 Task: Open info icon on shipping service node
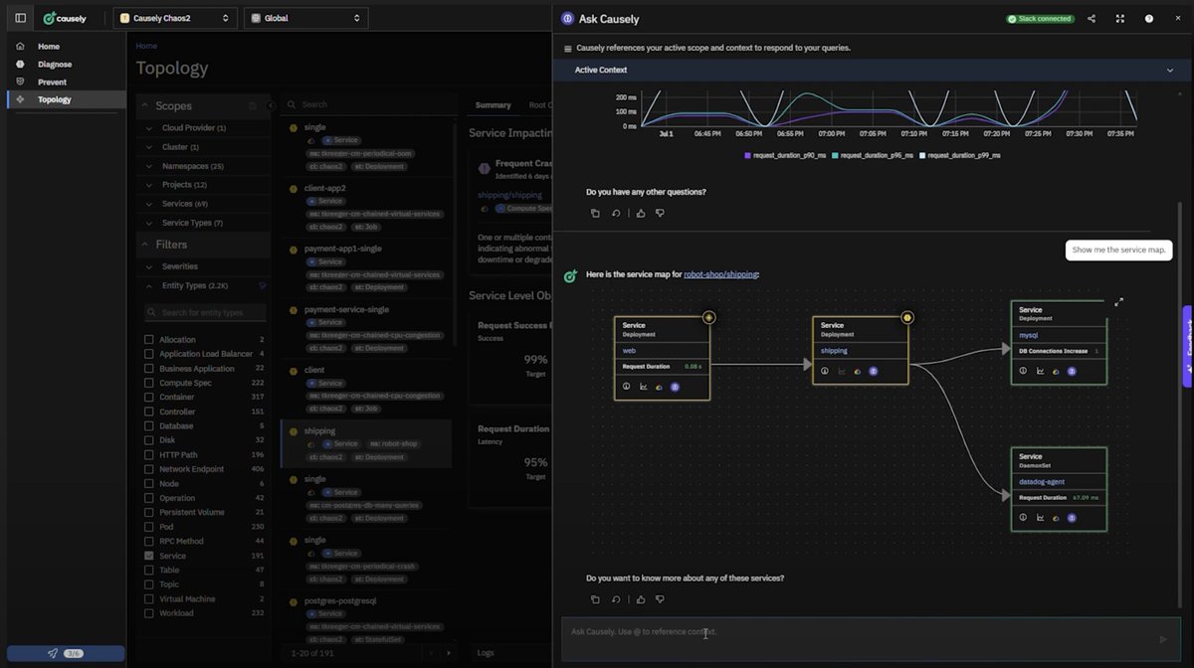[x=825, y=371]
